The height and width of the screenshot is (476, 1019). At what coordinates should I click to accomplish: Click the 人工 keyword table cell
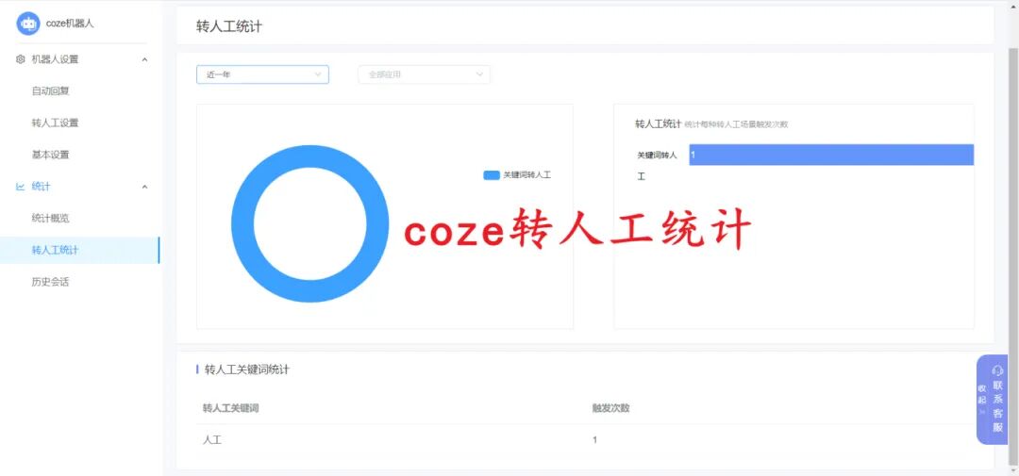tap(212, 440)
